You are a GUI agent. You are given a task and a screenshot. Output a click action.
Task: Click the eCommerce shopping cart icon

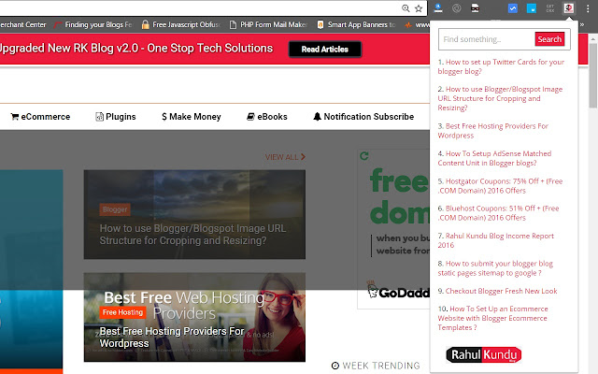click(x=15, y=117)
